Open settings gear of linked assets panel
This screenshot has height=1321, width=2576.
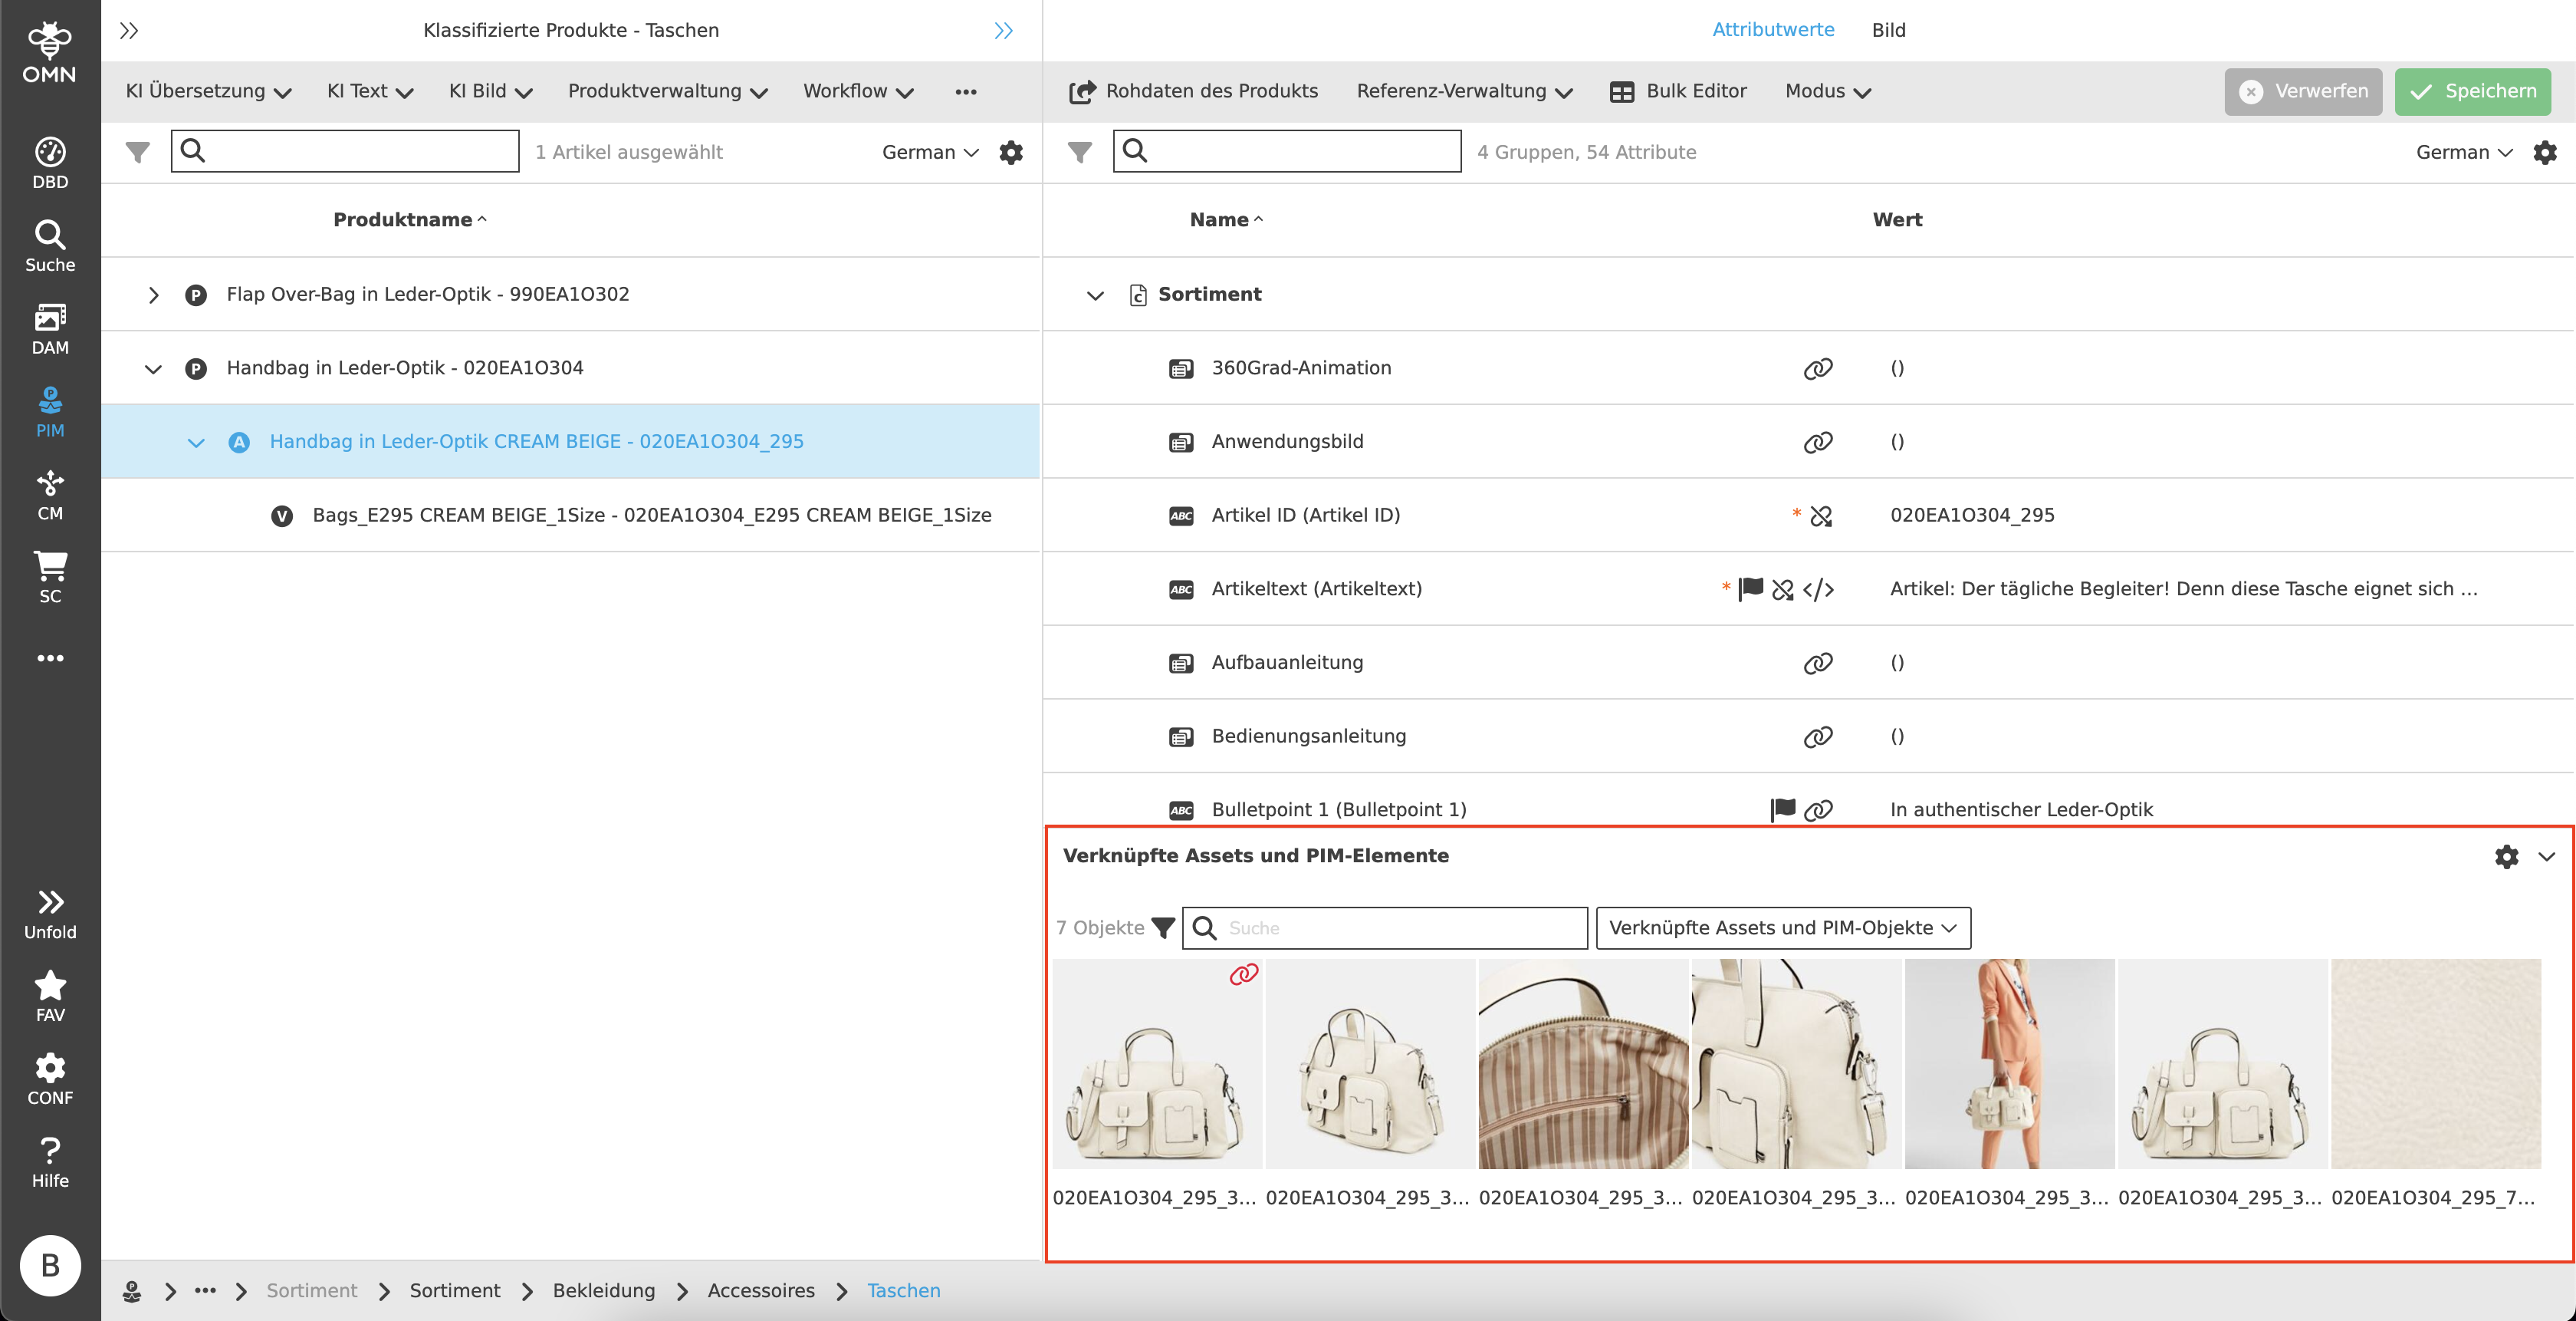2506,857
